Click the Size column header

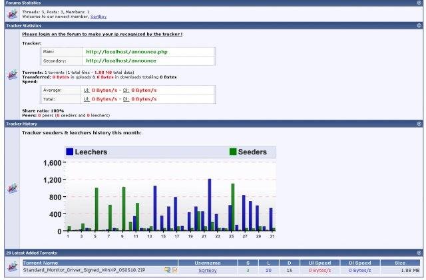pyautogui.click(x=400, y=263)
